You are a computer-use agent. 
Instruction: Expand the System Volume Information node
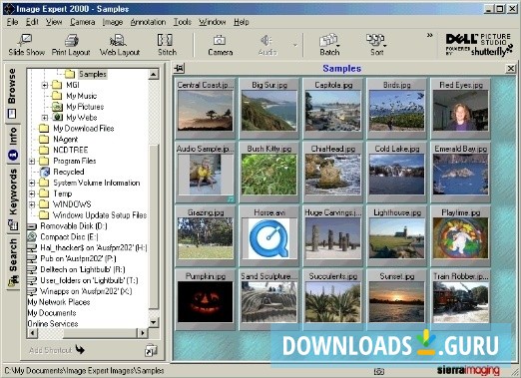[x=32, y=183]
